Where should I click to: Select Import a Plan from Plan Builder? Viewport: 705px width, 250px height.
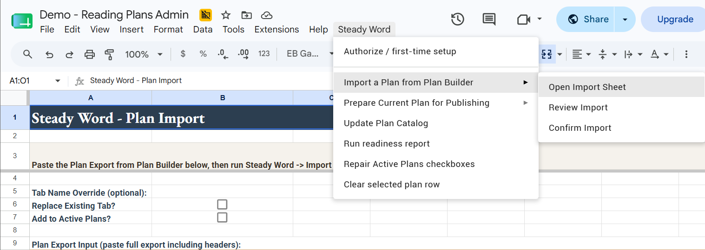436,83
